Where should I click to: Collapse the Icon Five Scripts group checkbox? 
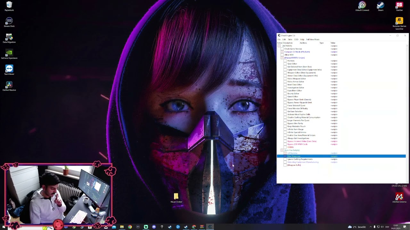coord(282,150)
